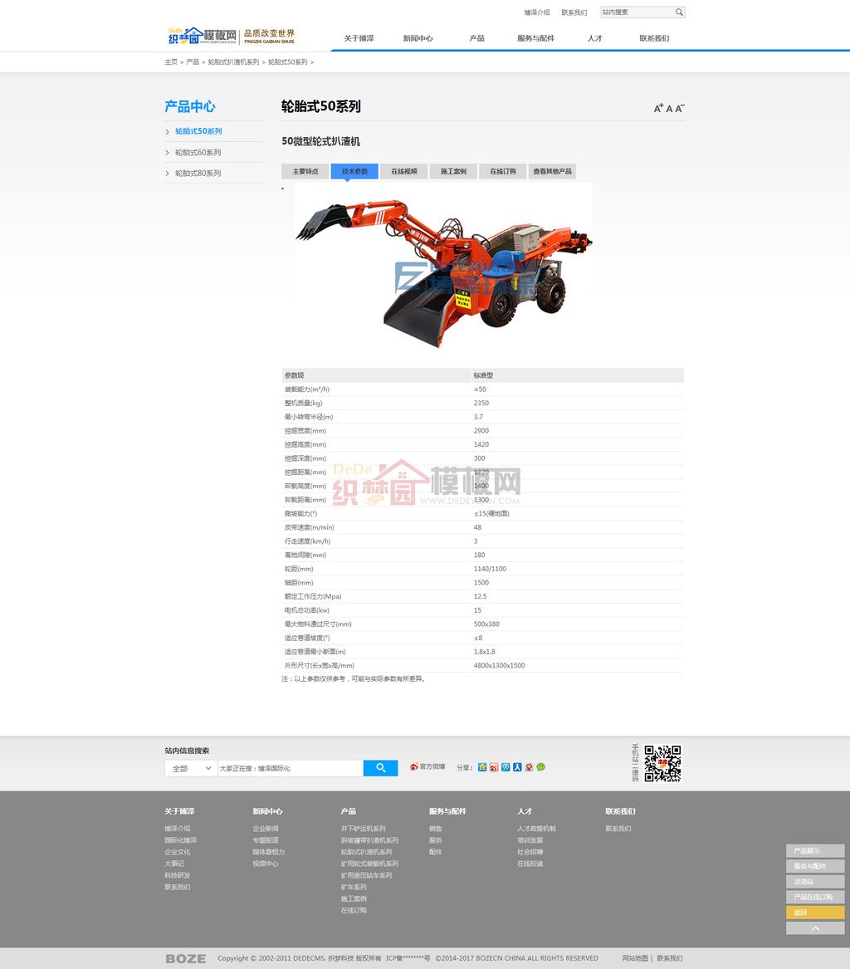Switch to the 在线视频 tab
Viewport: 850px width, 969px height.
pyautogui.click(x=404, y=172)
